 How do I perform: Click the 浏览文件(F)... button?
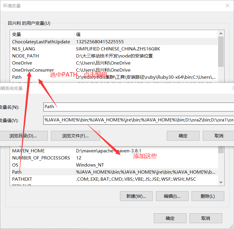point(75,136)
